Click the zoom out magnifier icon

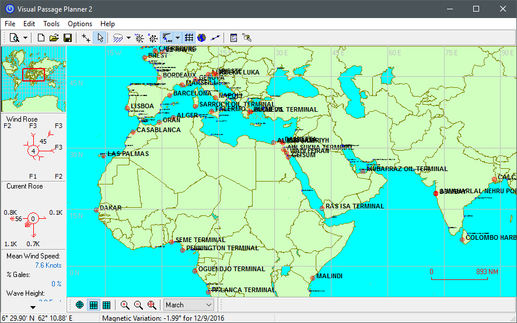pyautogui.click(x=138, y=305)
